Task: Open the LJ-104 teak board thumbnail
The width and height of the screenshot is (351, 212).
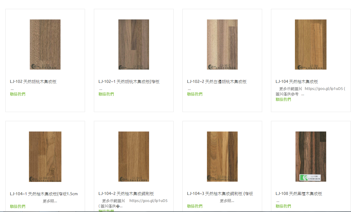Action: 311,45
